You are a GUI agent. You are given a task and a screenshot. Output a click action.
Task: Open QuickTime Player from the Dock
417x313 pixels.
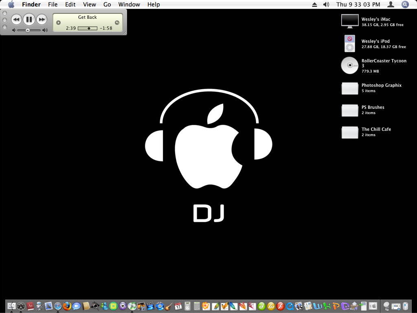[290, 306]
